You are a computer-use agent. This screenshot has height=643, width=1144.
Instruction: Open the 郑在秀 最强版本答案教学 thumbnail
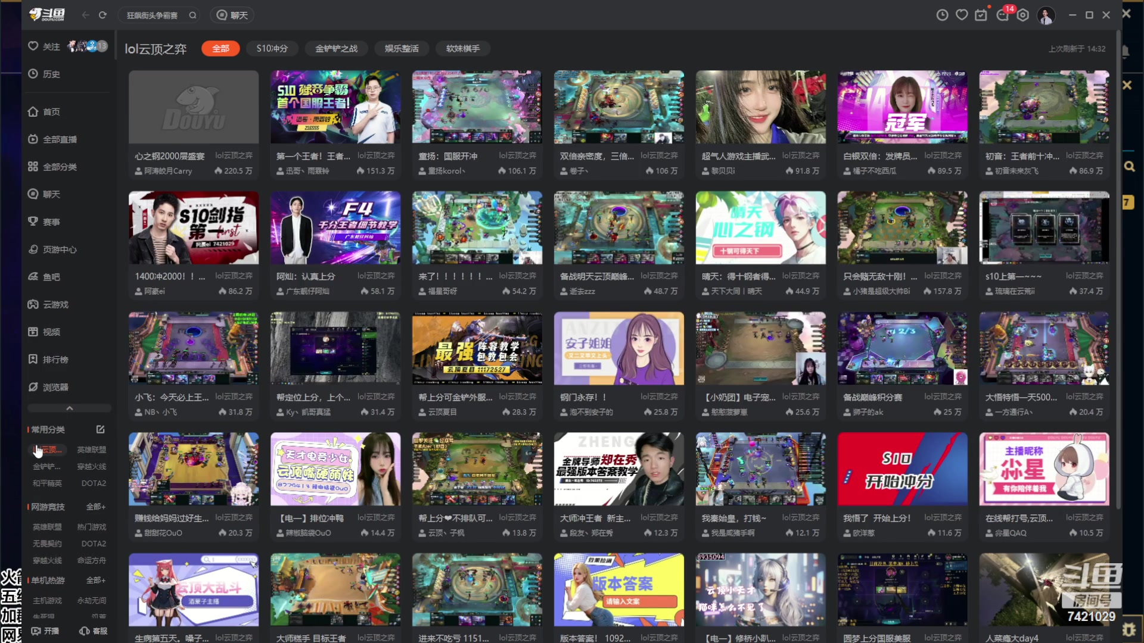click(619, 469)
